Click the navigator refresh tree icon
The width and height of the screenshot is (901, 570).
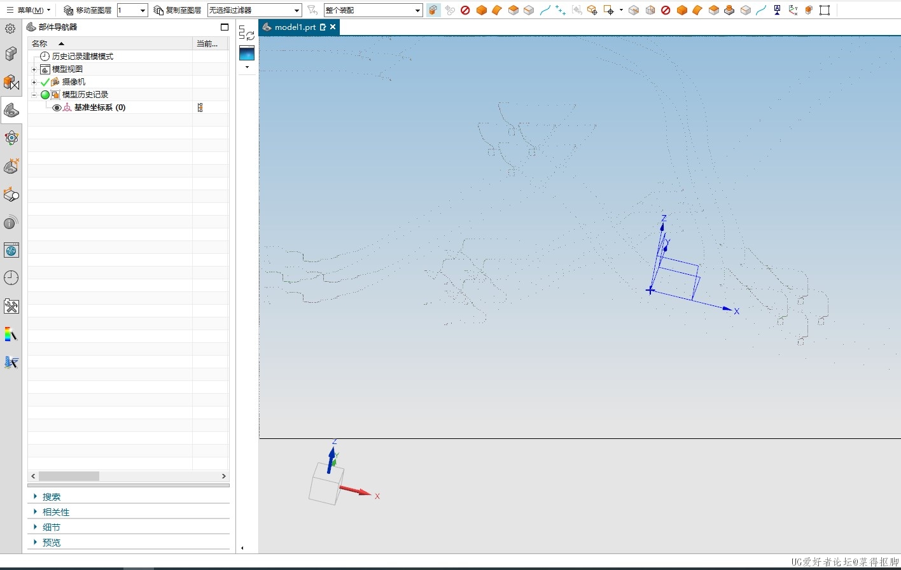tap(246, 33)
